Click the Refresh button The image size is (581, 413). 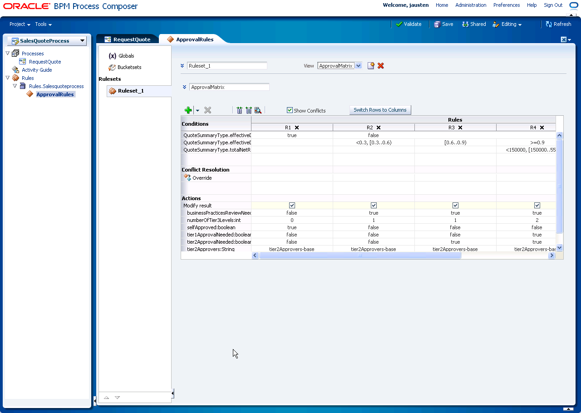[558, 25]
